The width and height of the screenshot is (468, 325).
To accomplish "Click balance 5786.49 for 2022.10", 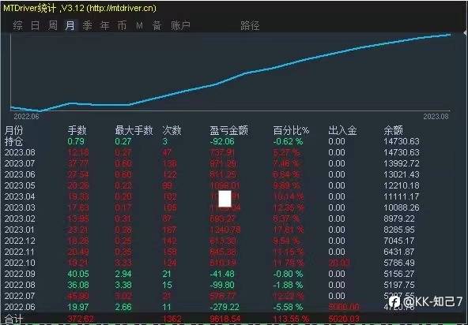I will click(x=399, y=263).
